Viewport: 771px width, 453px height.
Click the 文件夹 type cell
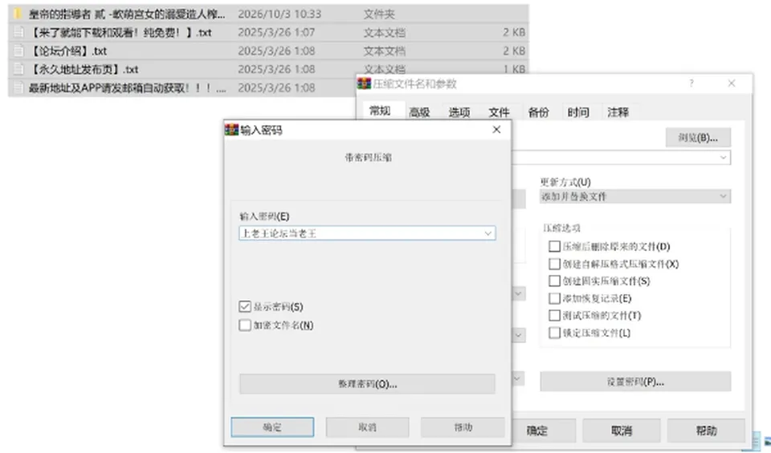click(x=379, y=14)
